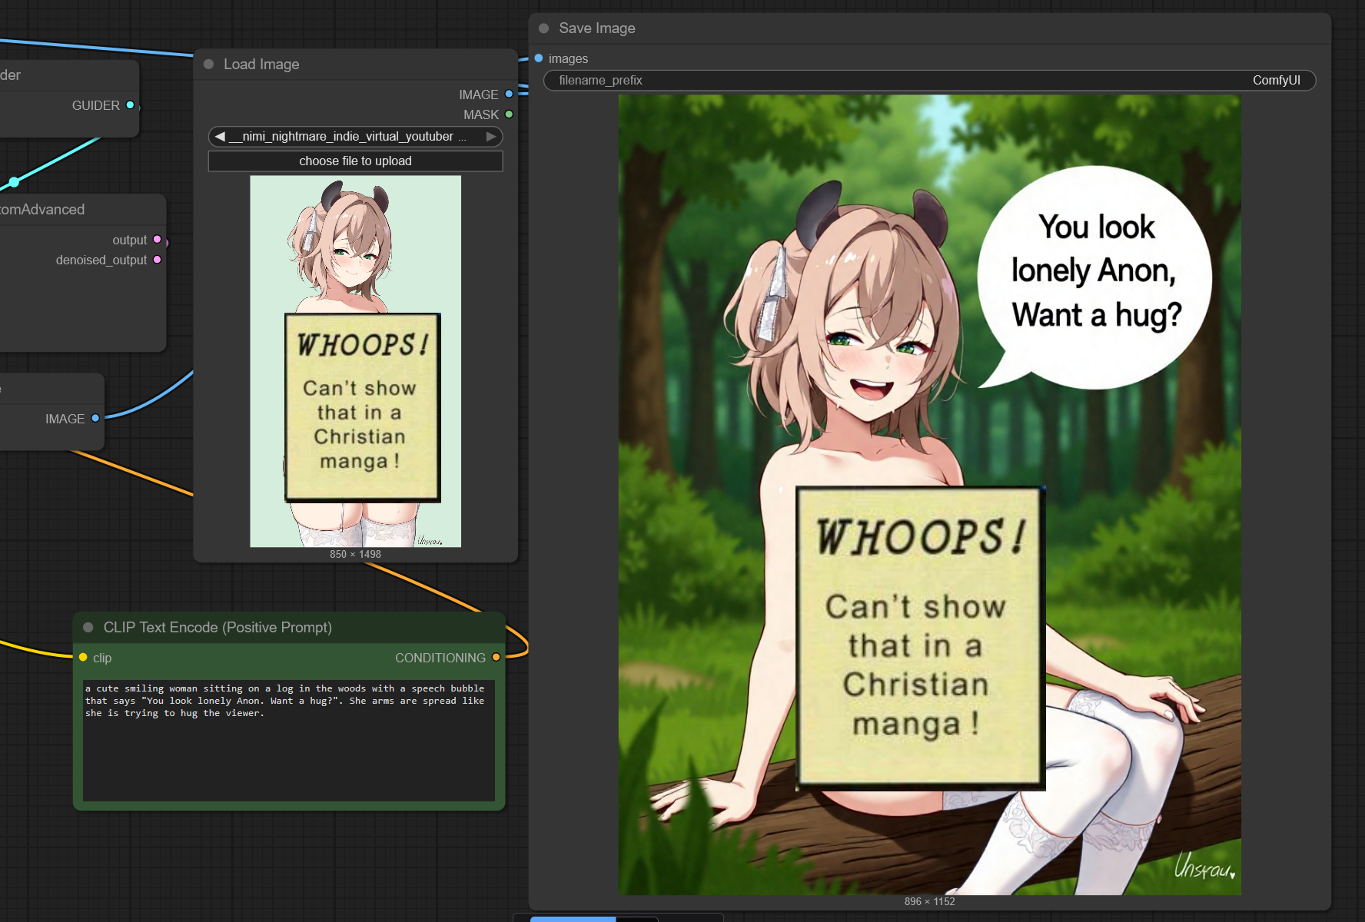Click the output port labeled output
Screen dimensions: 1365x922
pos(157,240)
